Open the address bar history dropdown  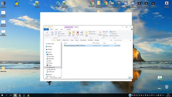pos(110,40)
